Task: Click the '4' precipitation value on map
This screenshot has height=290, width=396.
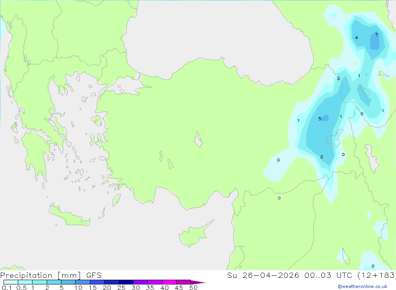Action: [x=356, y=38]
